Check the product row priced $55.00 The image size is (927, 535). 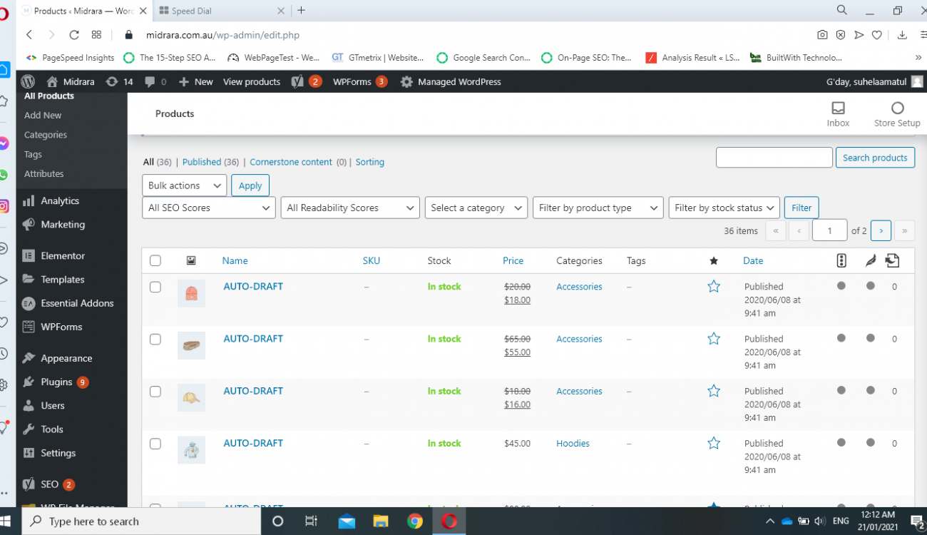pos(155,339)
